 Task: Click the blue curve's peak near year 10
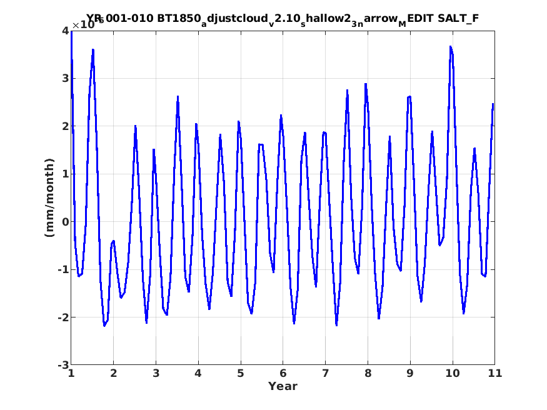tap(450, 46)
